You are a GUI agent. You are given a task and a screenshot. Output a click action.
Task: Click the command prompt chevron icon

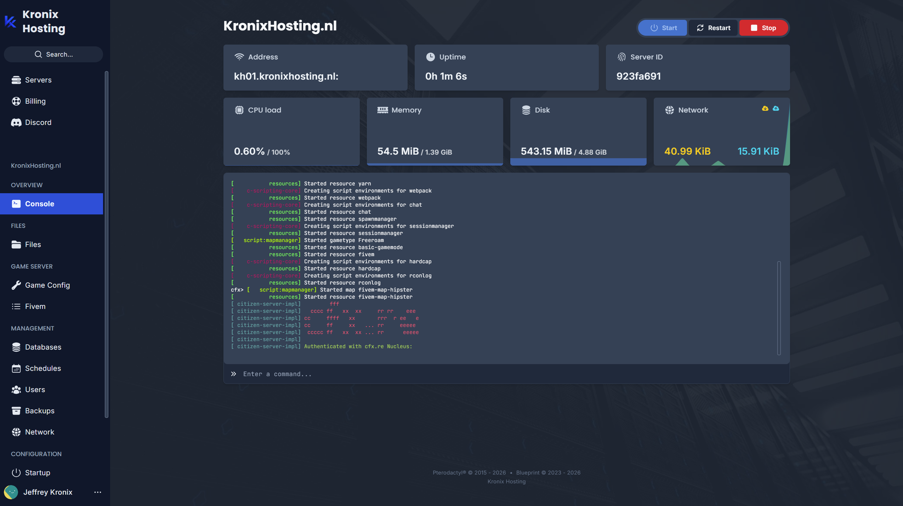pos(234,374)
